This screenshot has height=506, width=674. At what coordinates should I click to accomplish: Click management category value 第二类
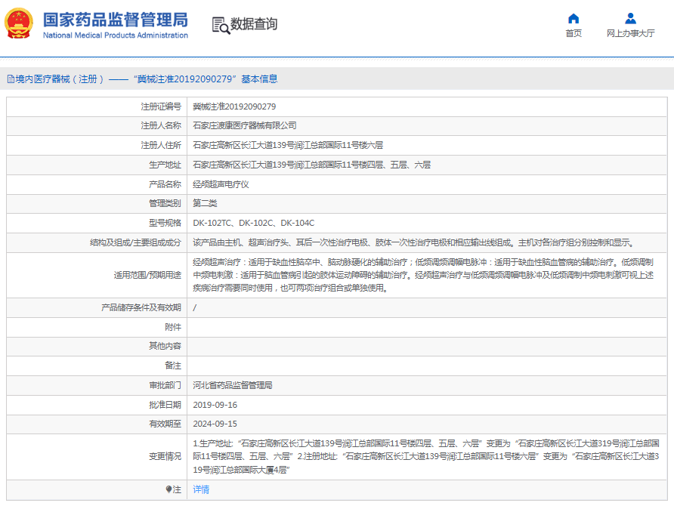[205, 203]
